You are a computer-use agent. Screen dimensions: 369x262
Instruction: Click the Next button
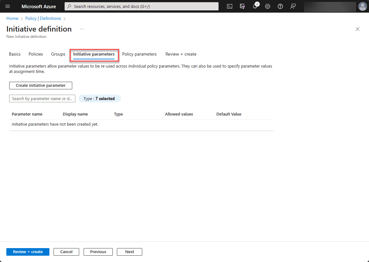pyautogui.click(x=130, y=252)
